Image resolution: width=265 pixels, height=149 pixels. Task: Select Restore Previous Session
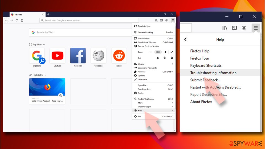[x=154, y=46]
